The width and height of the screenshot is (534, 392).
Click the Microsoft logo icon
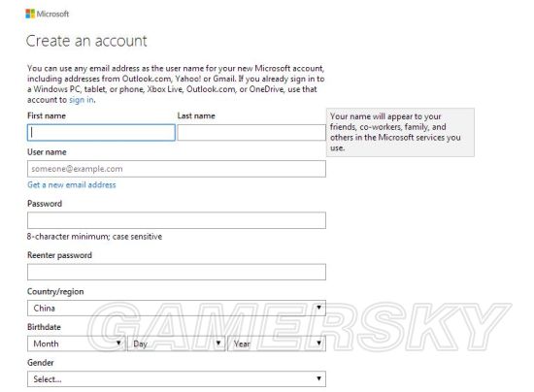(x=30, y=14)
